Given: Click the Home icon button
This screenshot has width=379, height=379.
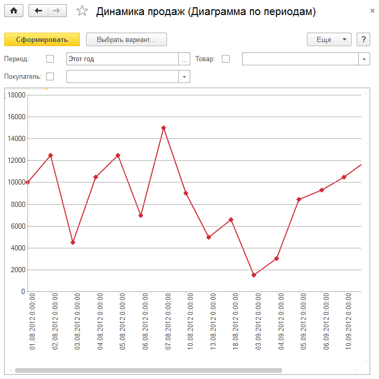Looking at the screenshot, I should pyautogui.click(x=14, y=11).
